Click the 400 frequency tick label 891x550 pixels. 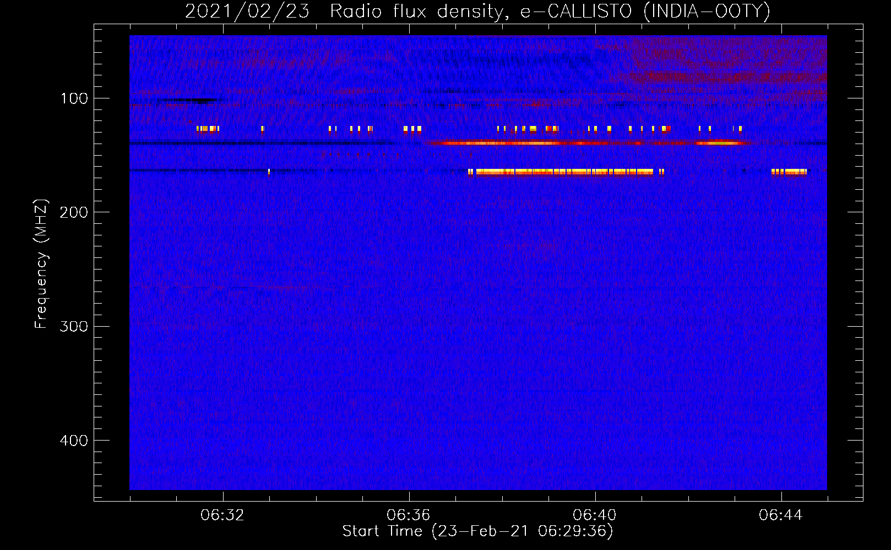[74, 441]
